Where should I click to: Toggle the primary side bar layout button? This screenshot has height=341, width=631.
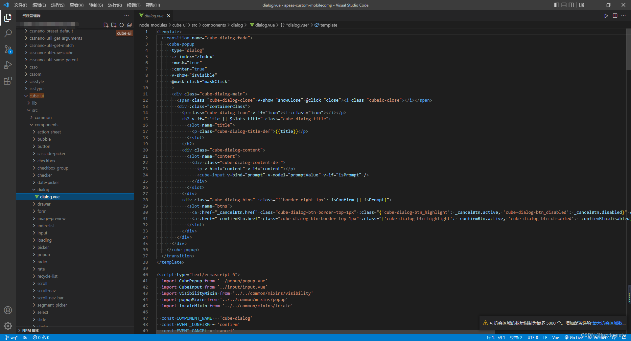[x=556, y=5]
